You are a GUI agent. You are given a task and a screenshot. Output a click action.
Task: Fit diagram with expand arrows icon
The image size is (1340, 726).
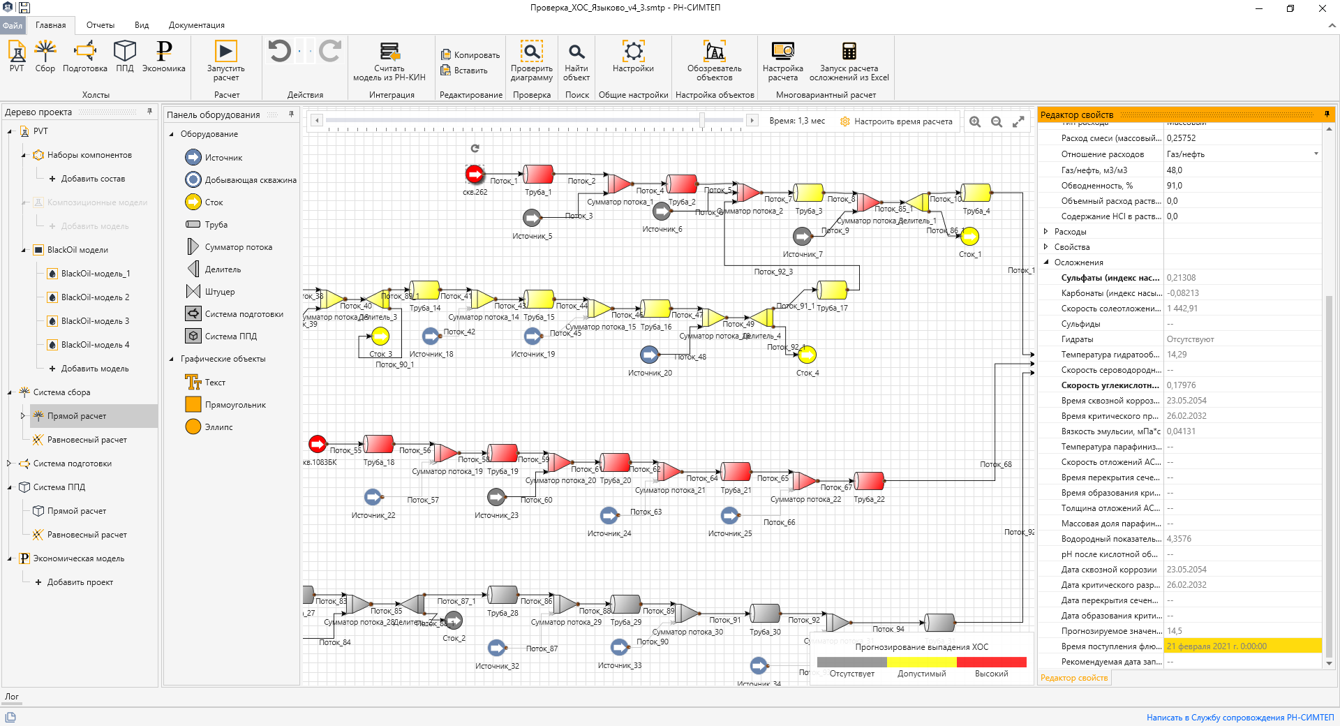[x=1018, y=121]
